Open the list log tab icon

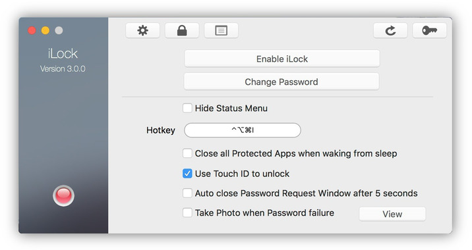click(x=221, y=30)
